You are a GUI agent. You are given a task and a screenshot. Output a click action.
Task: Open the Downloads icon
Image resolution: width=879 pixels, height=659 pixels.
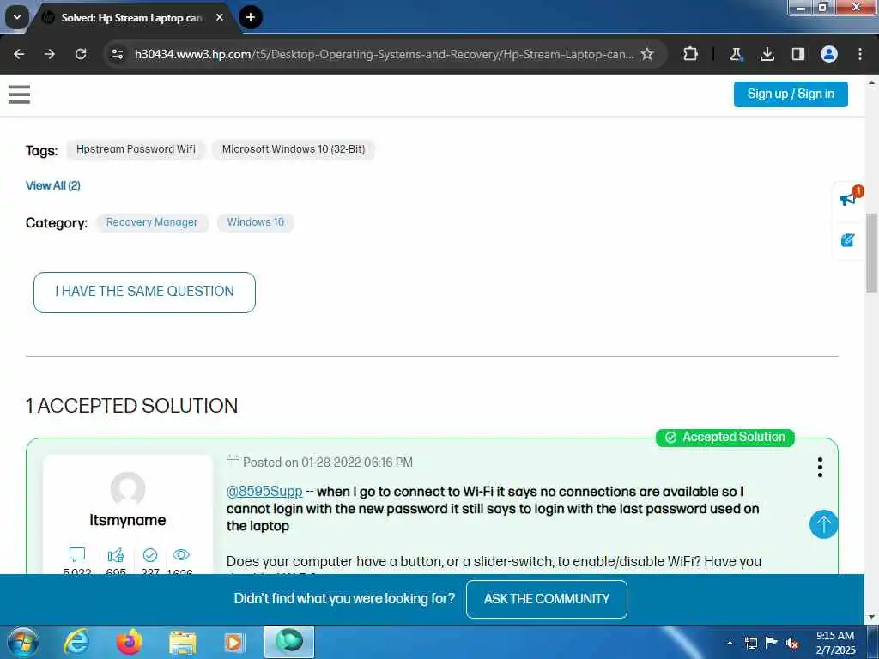point(767,54)
